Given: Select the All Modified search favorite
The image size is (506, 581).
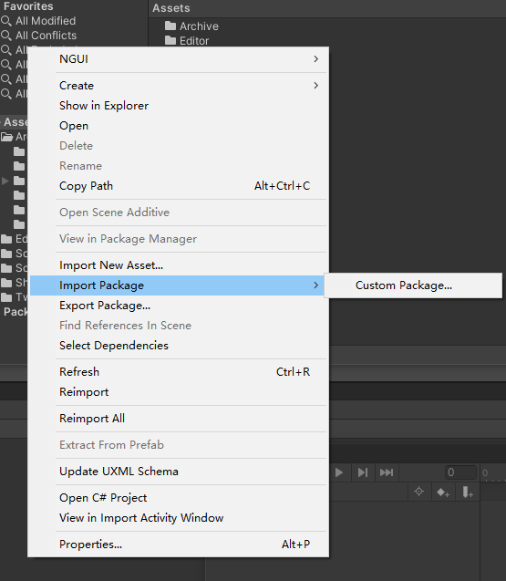Looking at the screenshot, I should coord(38,21).
